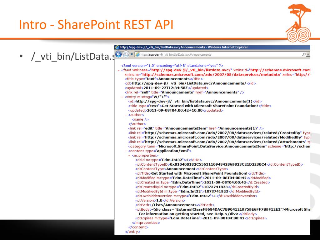
Task: Click the d:Owshiddenversion line
Action: click(x=196, y=196)
